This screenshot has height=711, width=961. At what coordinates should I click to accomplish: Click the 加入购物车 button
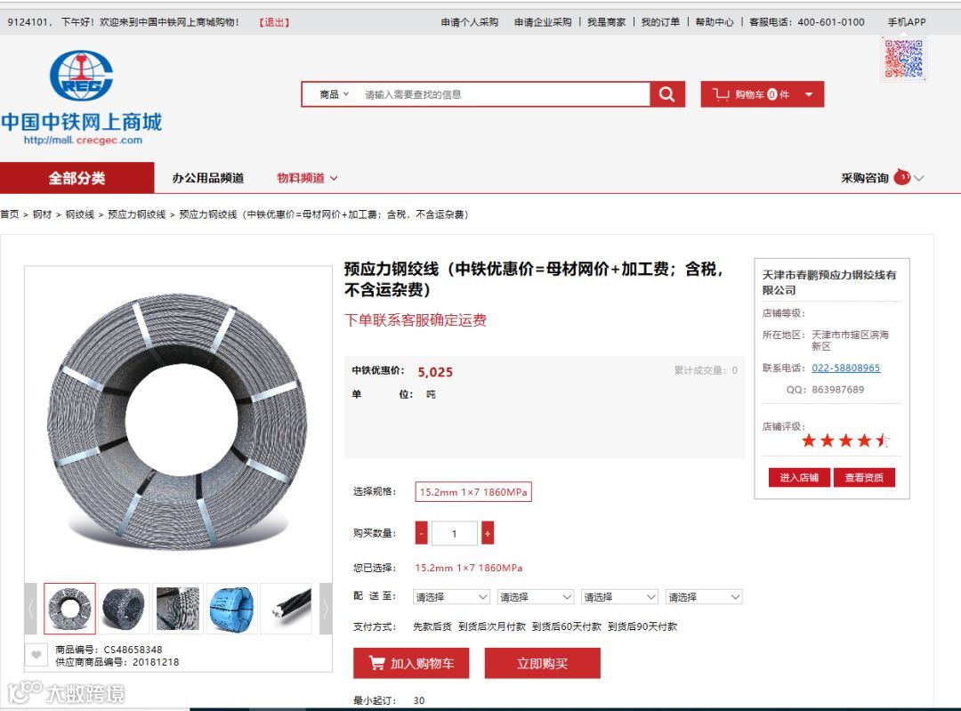pyautogui.click(x=411, y=663)
